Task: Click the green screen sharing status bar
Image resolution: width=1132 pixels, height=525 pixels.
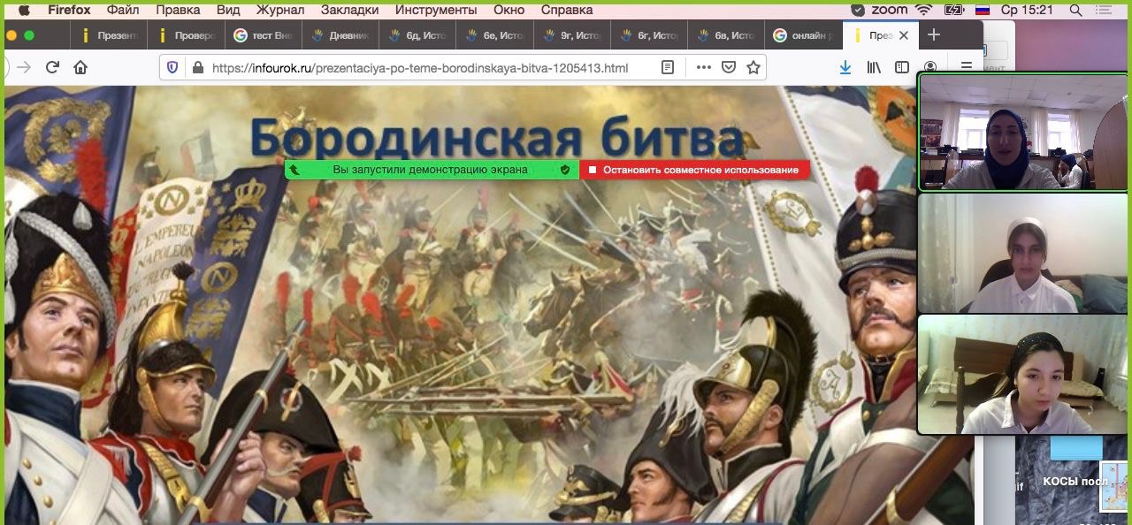Action: coord(431,170)
